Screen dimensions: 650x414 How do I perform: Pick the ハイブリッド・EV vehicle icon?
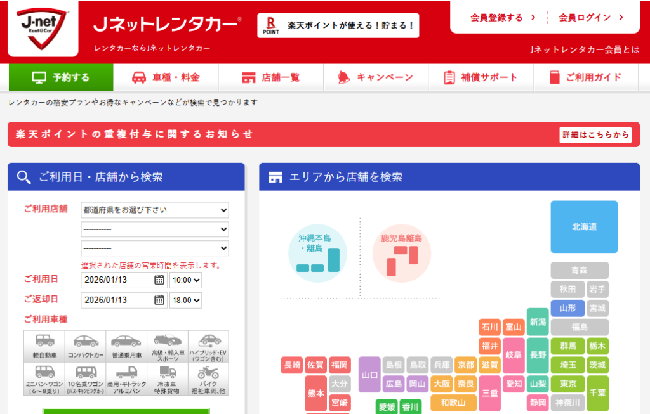click(208, 346)
